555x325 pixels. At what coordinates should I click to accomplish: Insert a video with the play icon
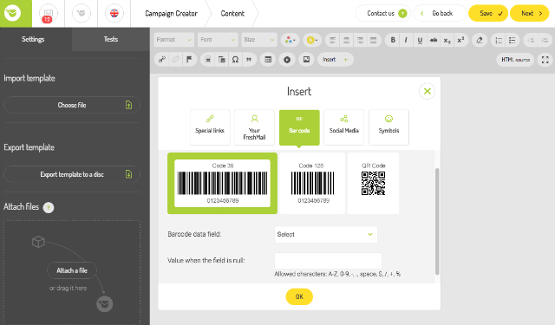click(x=287, y=60)
